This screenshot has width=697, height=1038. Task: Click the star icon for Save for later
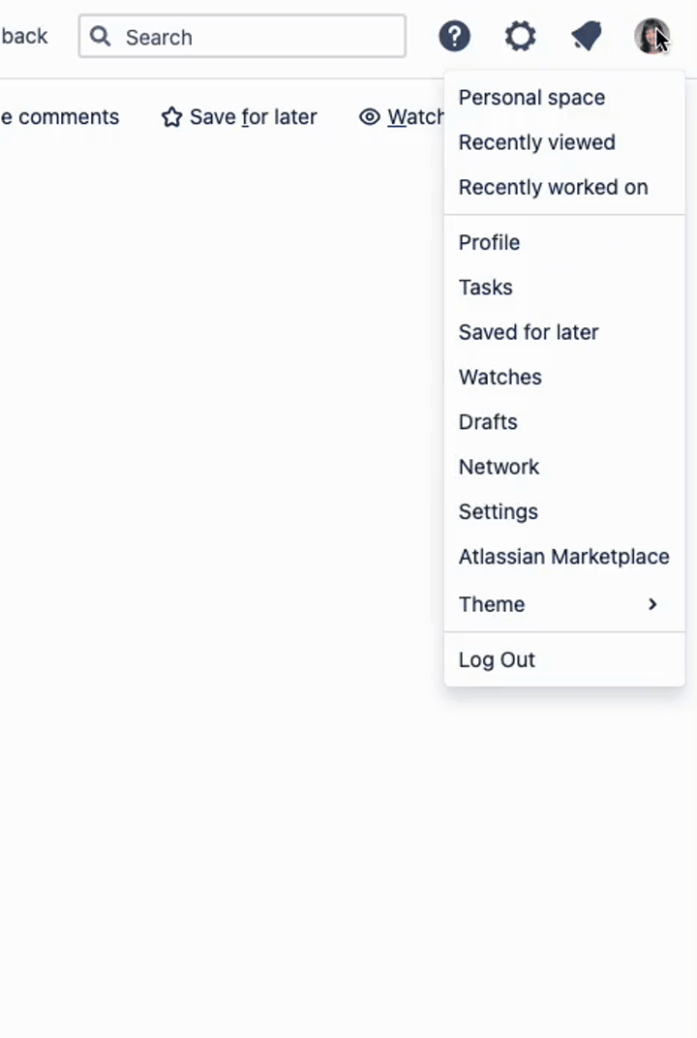[172, 117]
